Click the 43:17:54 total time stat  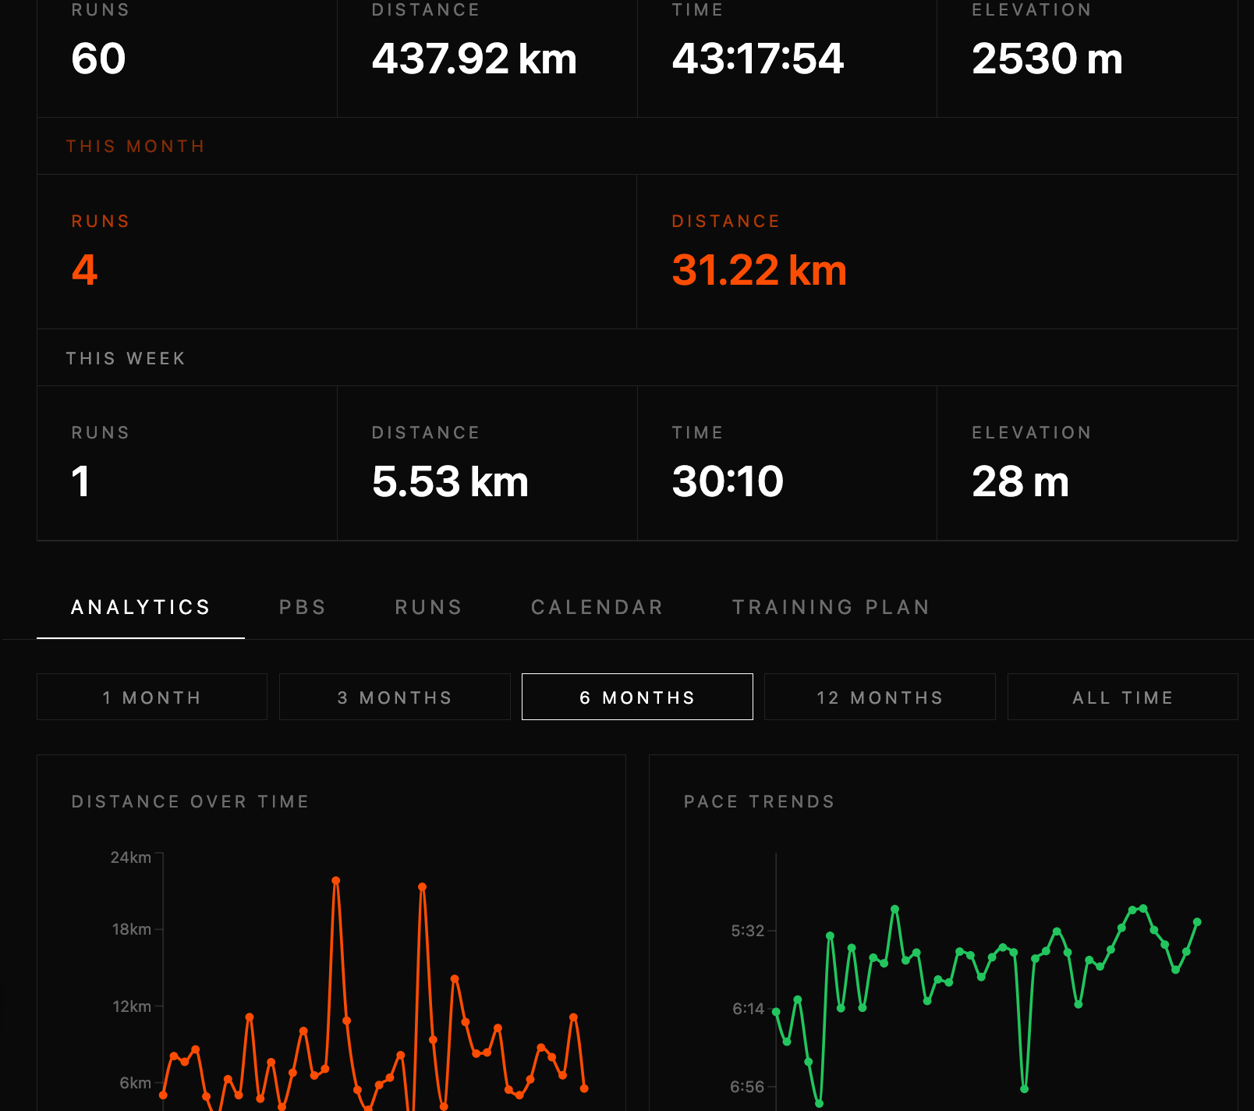(x=757, y=59)
